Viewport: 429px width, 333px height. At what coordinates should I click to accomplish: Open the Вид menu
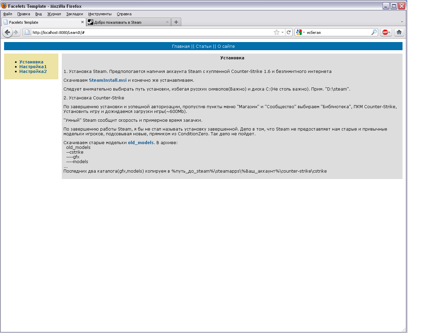coord(39,14)
